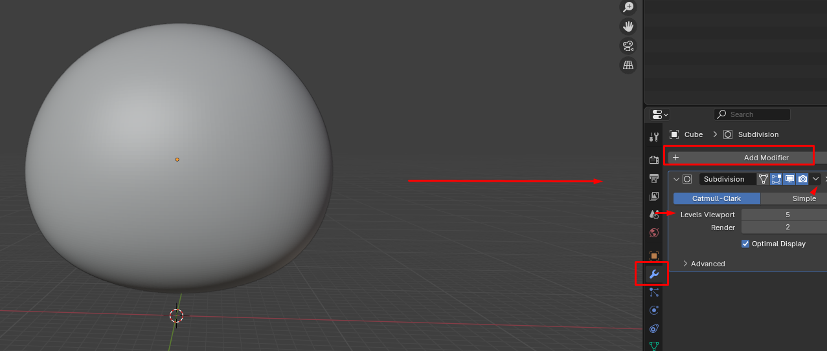This screenshot has width=827, height=351.
Task: Click the properties Search field
Action: (752, 114)
